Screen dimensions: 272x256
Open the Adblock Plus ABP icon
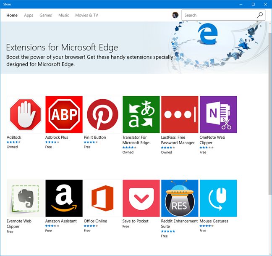point(64,114)
